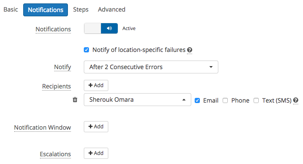Click the inactive side of Notifications switch
The image size is (303, 164).
tap(92, 28)
